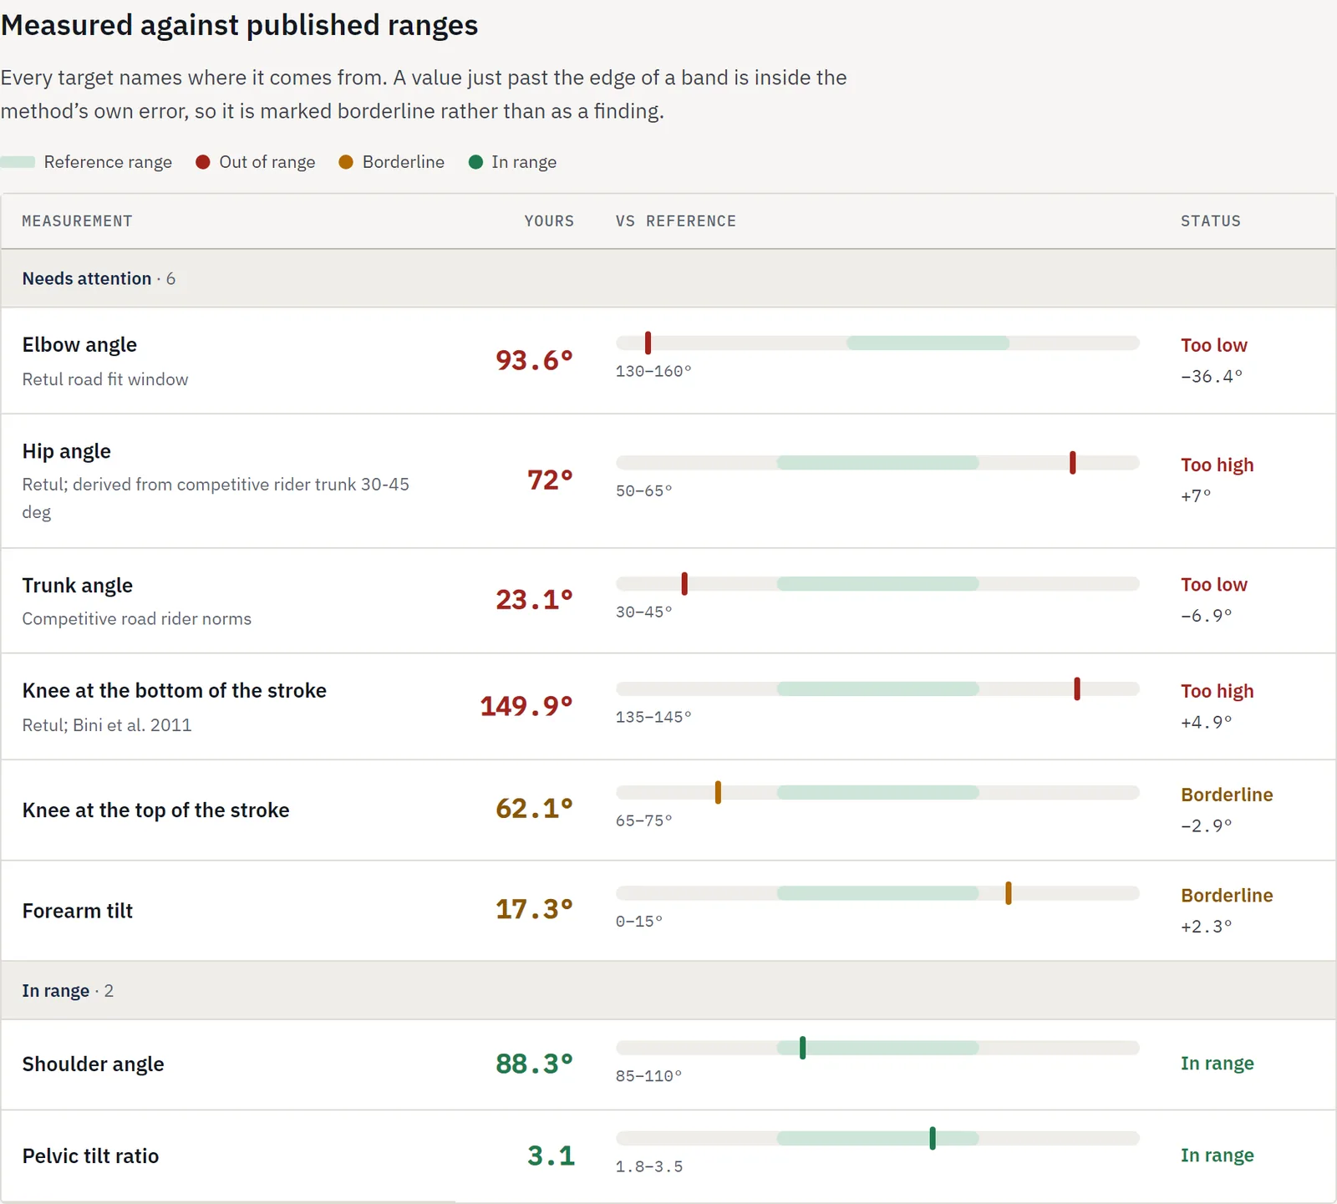
Task: Select the 149.9° knee value
Action: (x=526, y=706)
